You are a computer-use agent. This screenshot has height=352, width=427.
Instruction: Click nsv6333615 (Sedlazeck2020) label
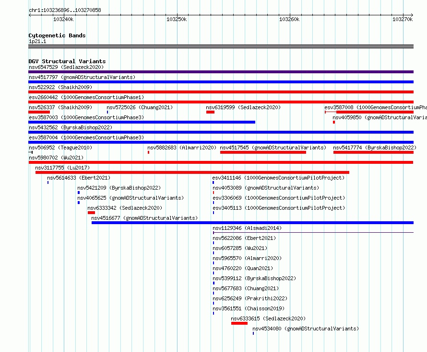[x=268, y=318]
